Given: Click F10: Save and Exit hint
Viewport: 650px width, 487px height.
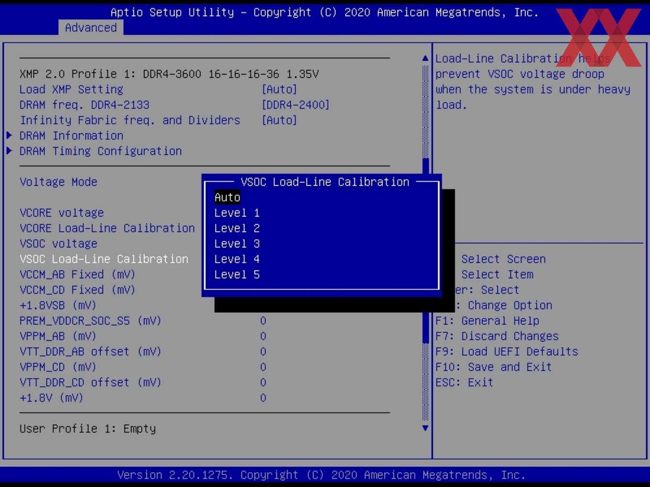Looking at the screenshot, I should (494, 367).
